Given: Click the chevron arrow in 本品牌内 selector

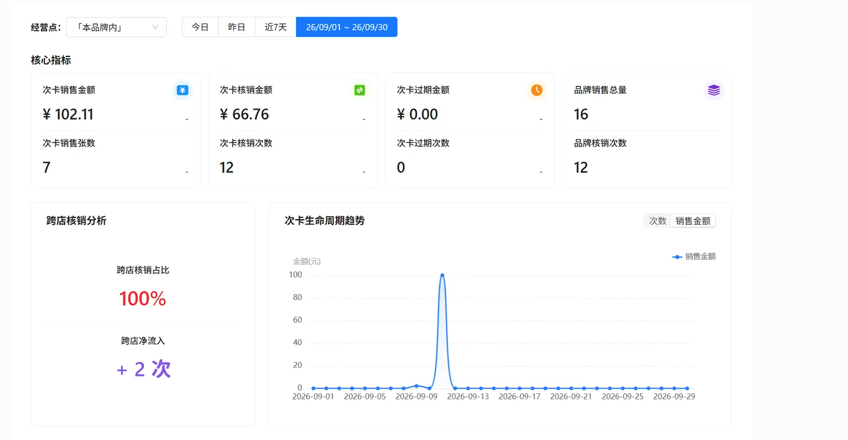Looking at the screenshot, I should tap(155, 27).
